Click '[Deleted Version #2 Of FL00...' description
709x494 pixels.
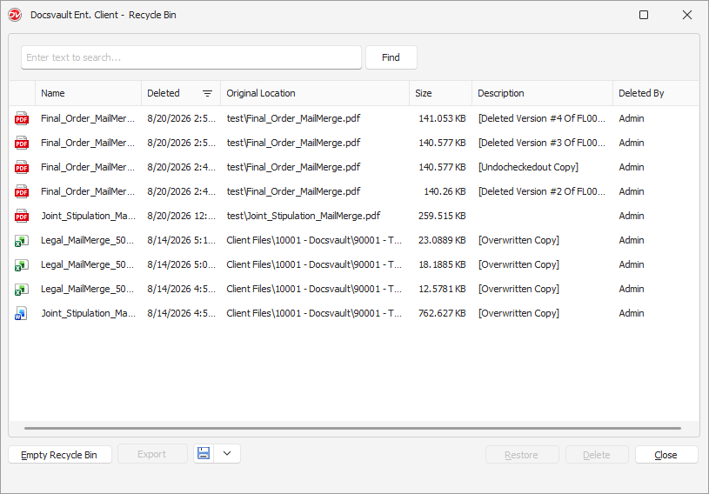(x=542, y=191)
